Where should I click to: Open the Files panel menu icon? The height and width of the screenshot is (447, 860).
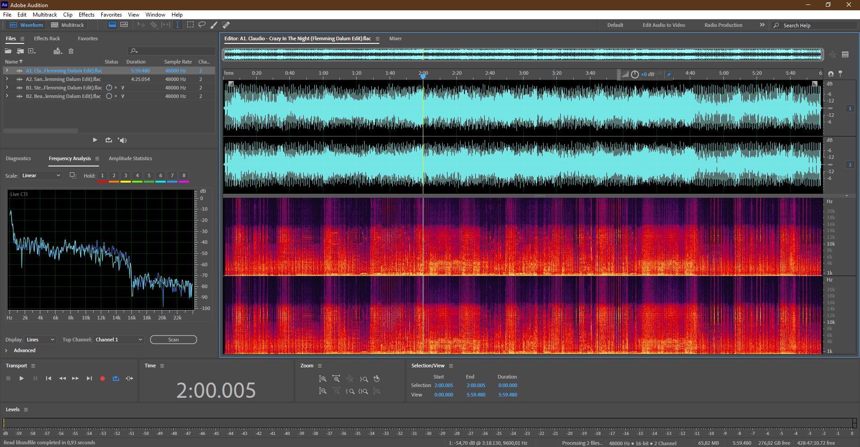[x=22, y=39]
